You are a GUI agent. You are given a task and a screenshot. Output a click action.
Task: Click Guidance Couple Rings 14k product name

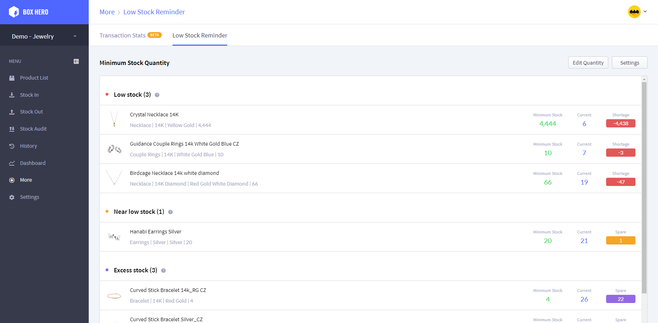tap(184, 144)
